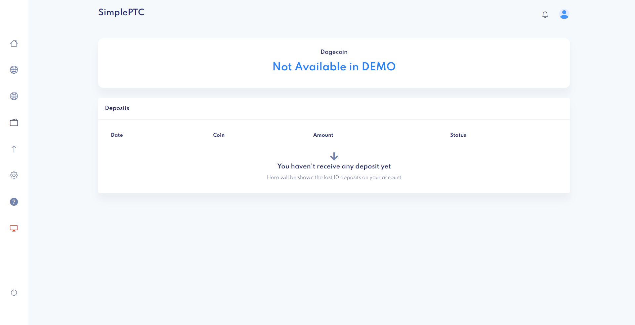The height and width of the screenshot is (325, 635).
Task: Click the power logout icon
Action: pos(14,292)
